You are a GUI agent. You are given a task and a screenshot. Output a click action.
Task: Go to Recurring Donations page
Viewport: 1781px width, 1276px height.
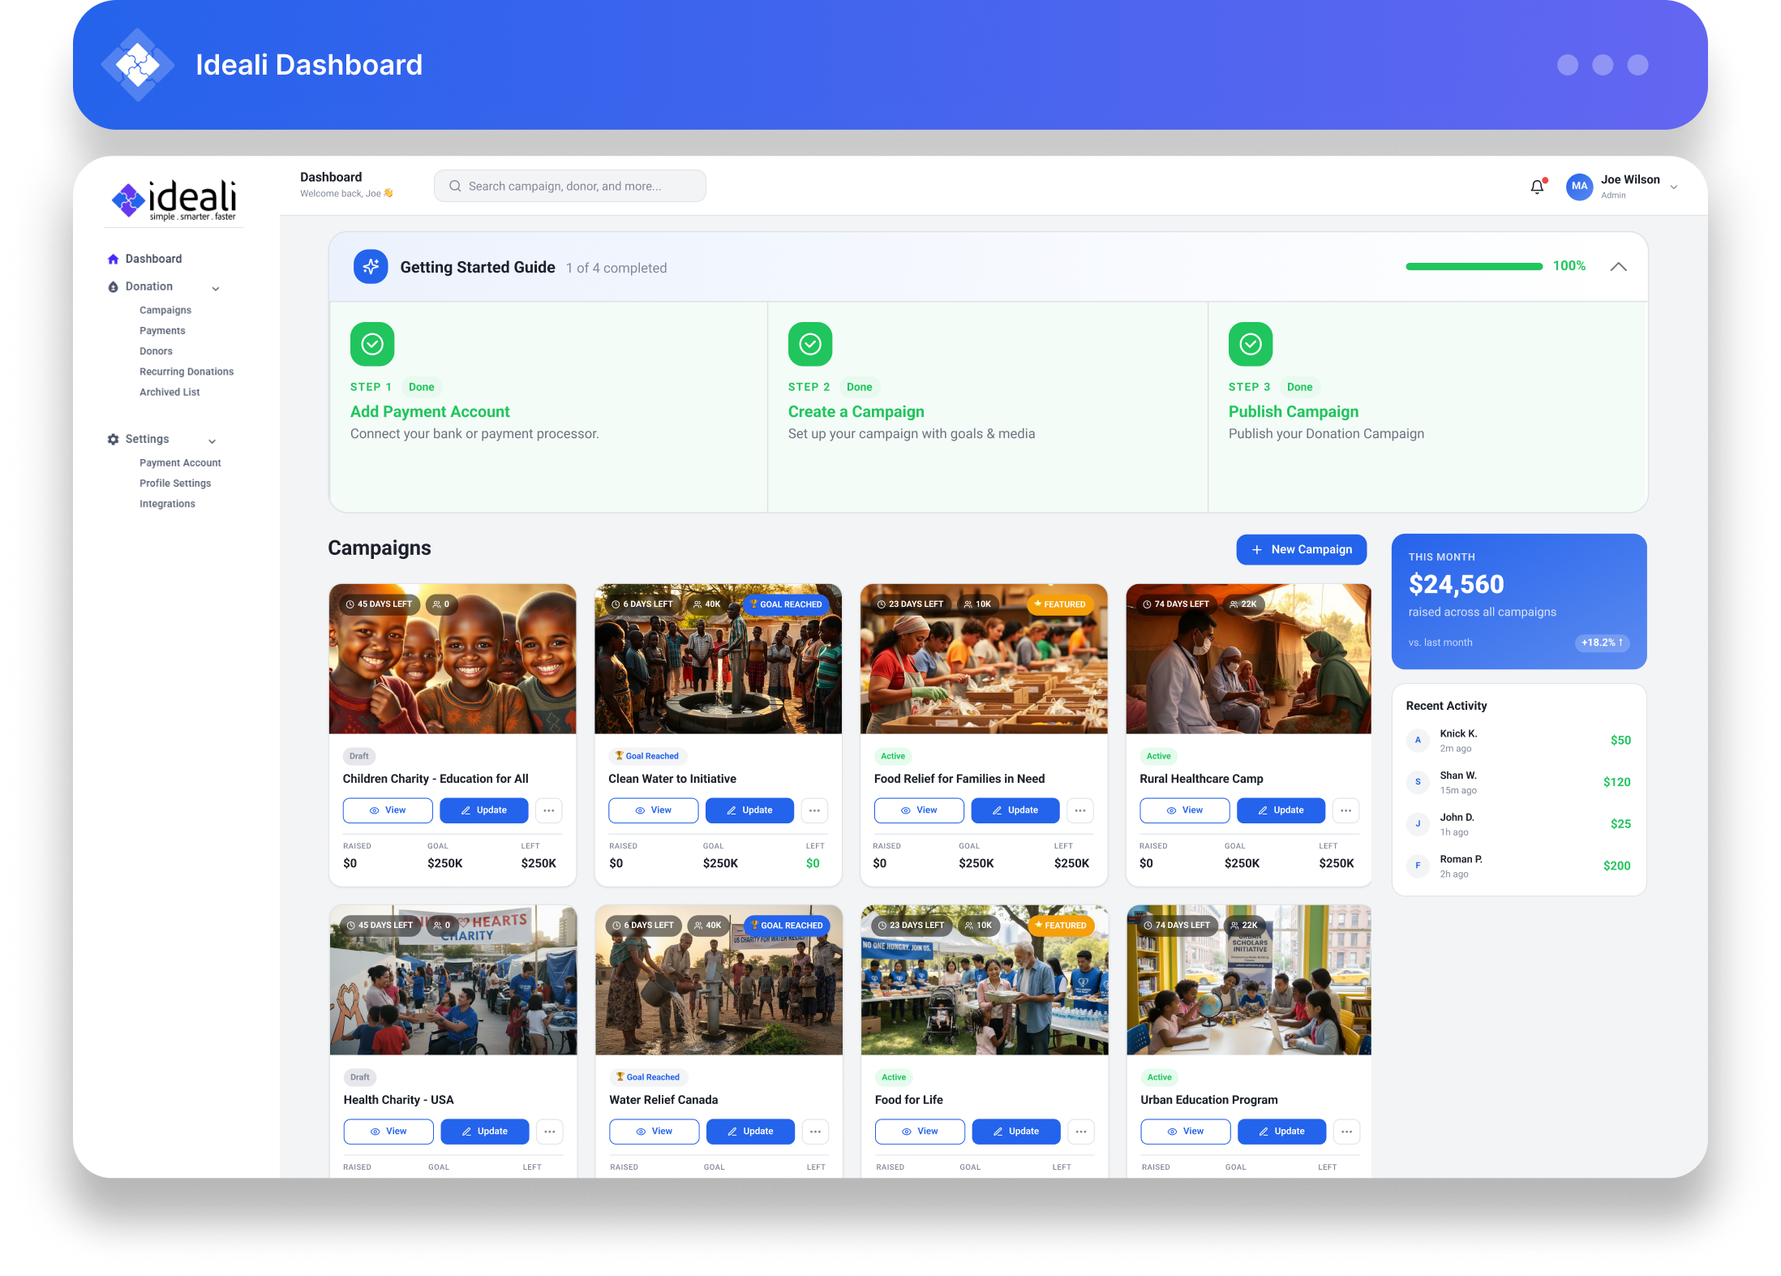187,372
